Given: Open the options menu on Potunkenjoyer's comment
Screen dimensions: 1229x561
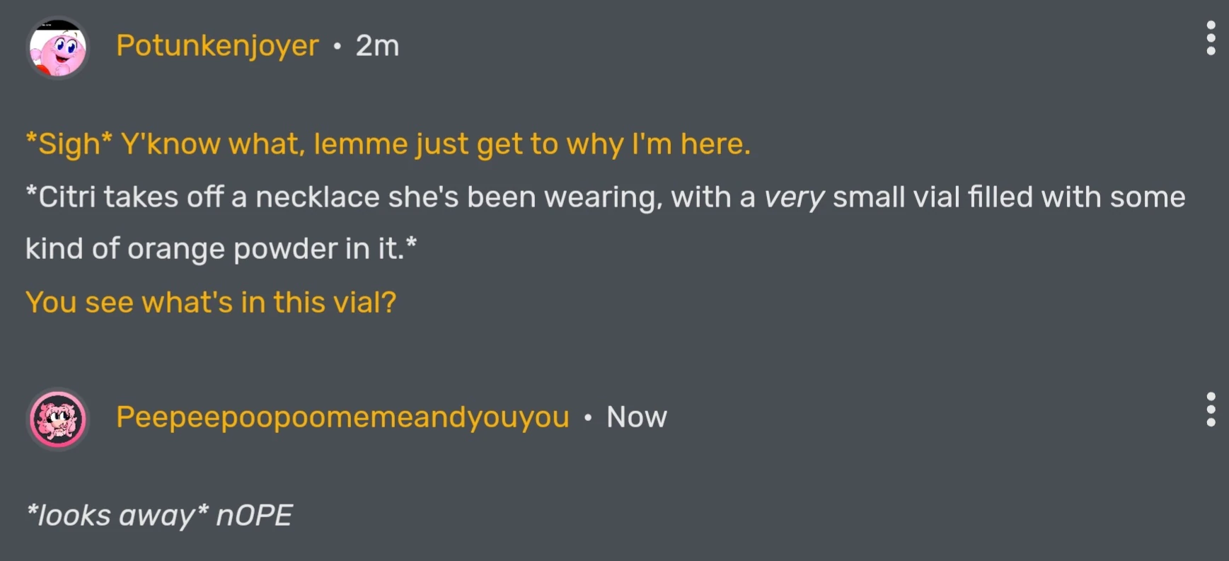Looking at the screenshot, I should 1211,38.
